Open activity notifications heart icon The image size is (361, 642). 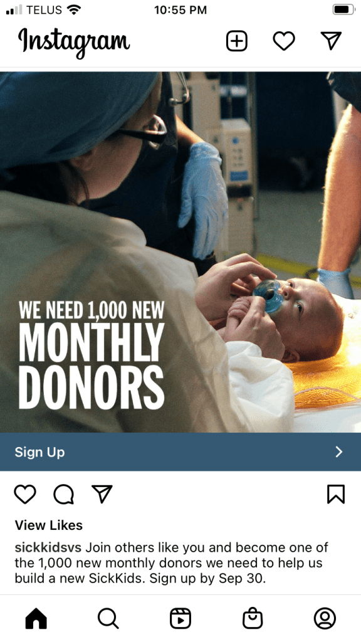coord(284,41)
